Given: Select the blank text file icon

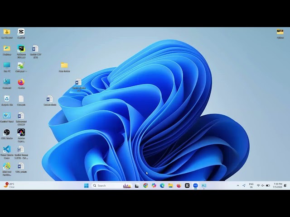Looking at the screenshot, I should [21, 100].
